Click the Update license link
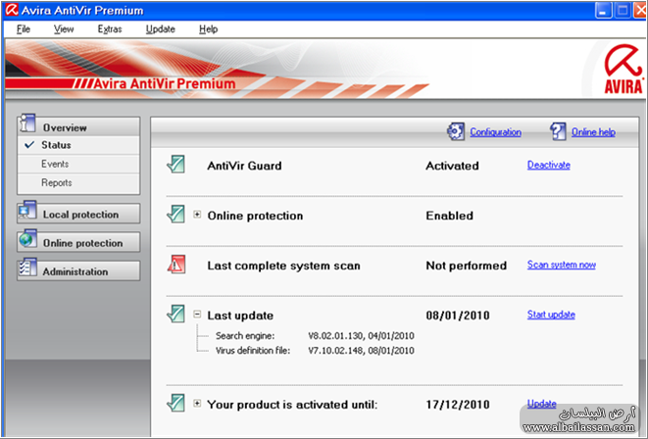The height and width of the screenshot is (439, 648). pyautogui.click(x=541, y=404)
